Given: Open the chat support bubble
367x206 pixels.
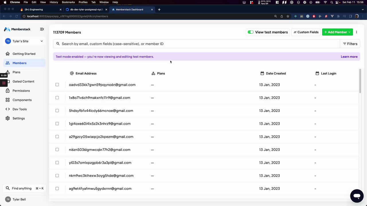Looking at the screenshot, I should (x=357, y=196).
